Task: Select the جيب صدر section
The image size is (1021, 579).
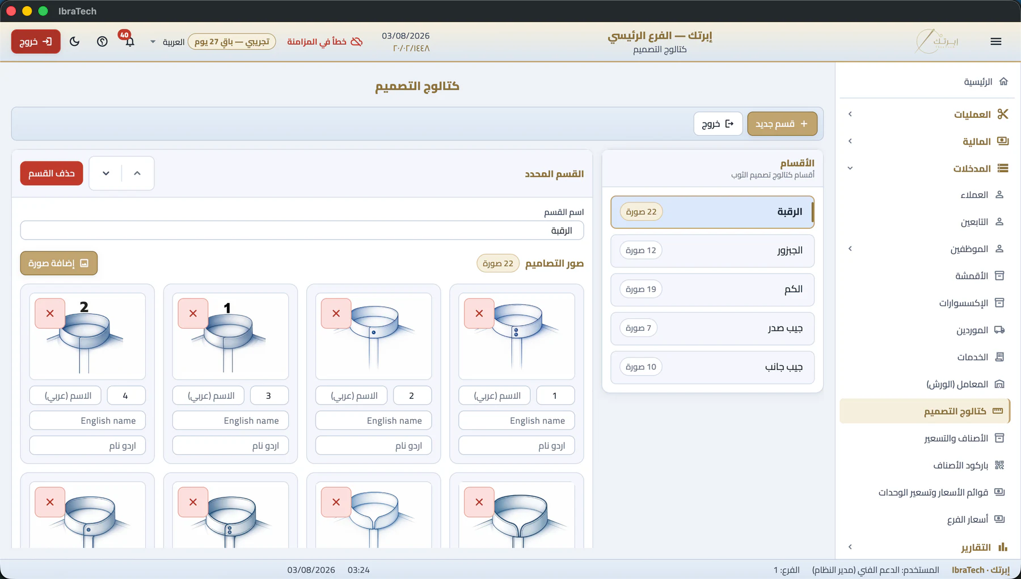Action: coord(712,328)
